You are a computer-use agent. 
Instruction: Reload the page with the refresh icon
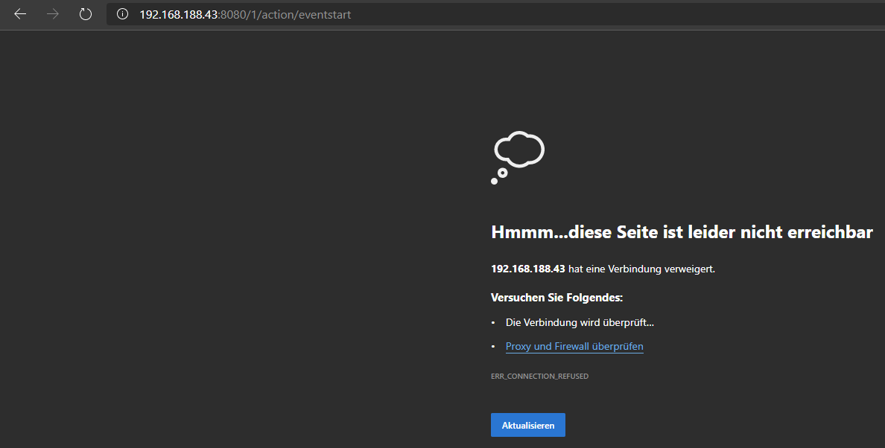point(85,14)
